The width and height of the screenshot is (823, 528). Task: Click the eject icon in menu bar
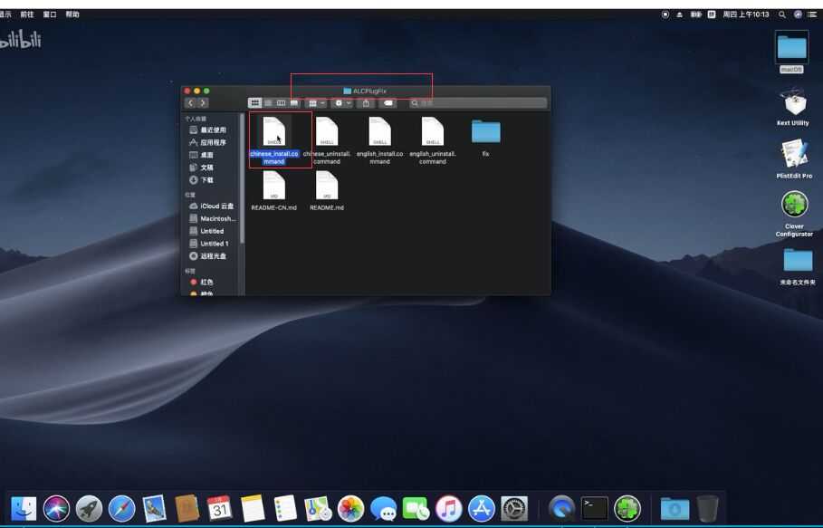680,14
